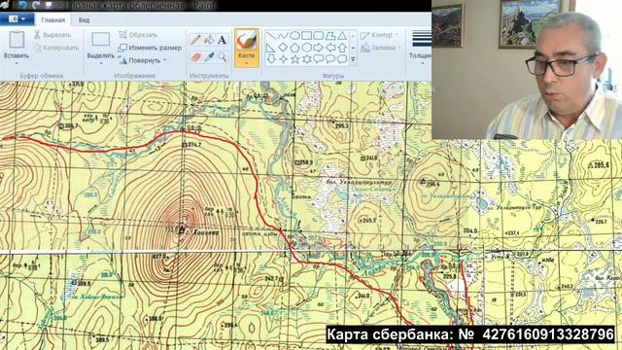Expand the Выделить selection dropdown arrow
622x350 pixels.
[x=101, y=63]
